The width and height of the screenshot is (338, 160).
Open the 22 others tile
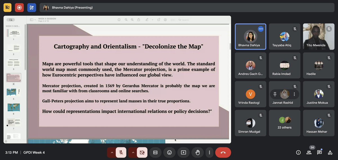tap(284, 123)
